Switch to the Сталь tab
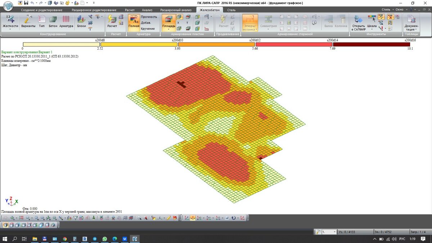 pyautogui.click(x=231, y=10)
